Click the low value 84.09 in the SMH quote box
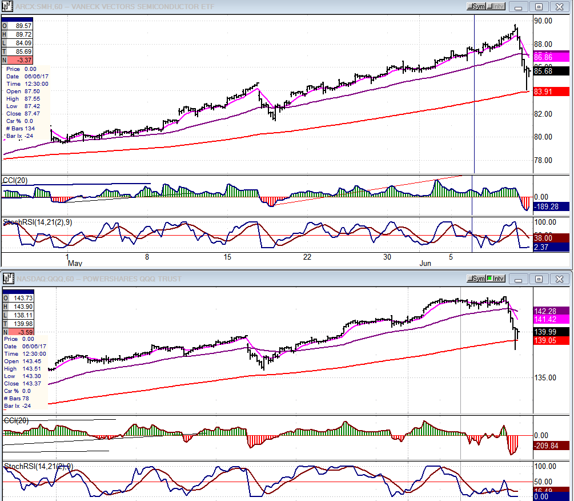 [x=20, y=43]
